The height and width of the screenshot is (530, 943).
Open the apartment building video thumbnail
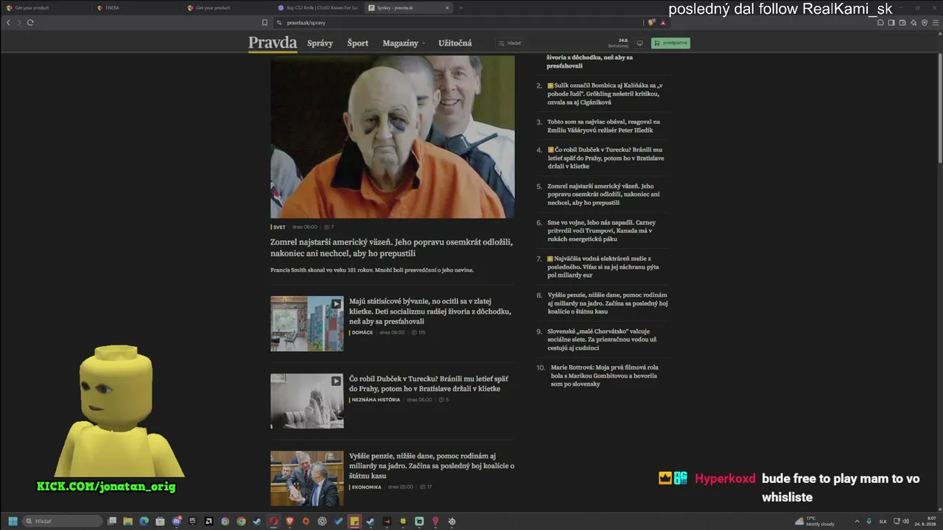tap(307, 324)
